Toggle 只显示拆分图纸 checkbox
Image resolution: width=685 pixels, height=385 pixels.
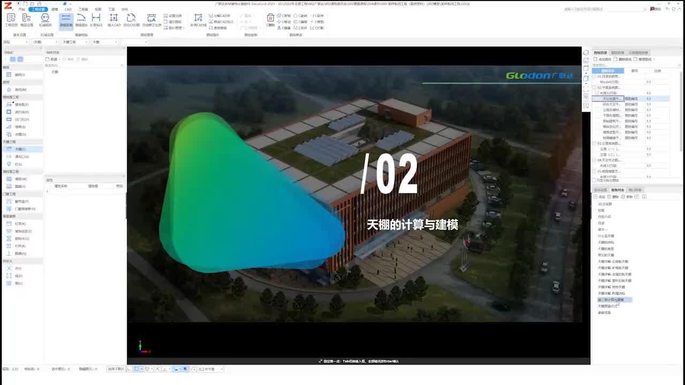(x=594, y=180)
